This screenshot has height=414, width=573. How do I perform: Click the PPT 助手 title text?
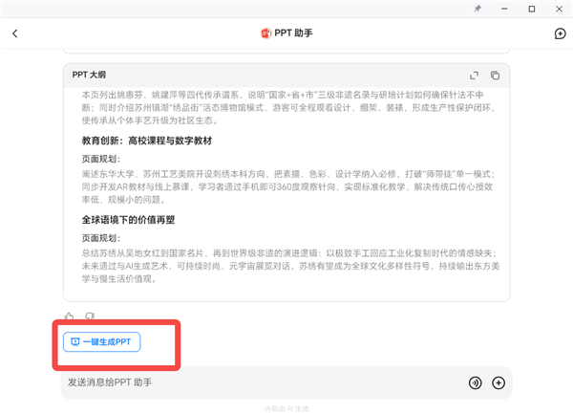295,33
